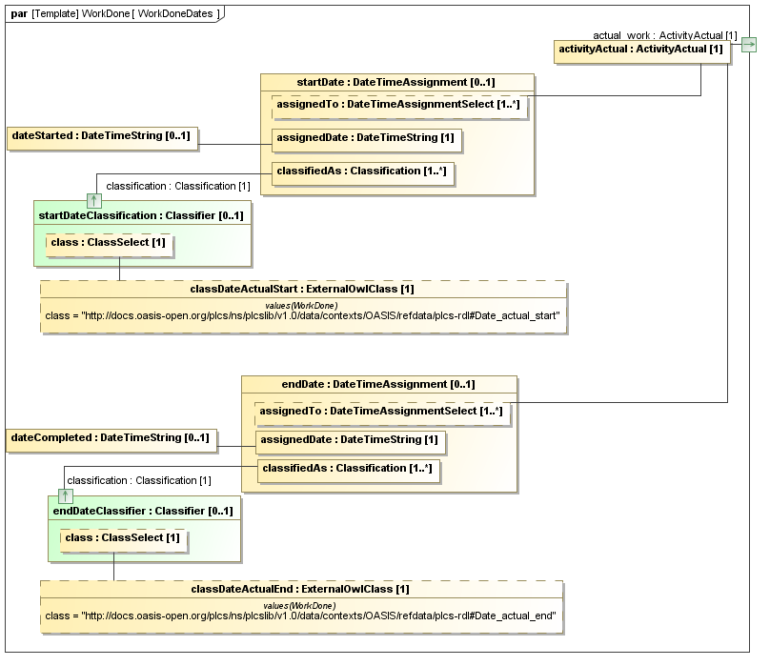Click the WorkDone diagram frame title tab
This screenshot has height=666, width=770.
click(x=114, y=13)
